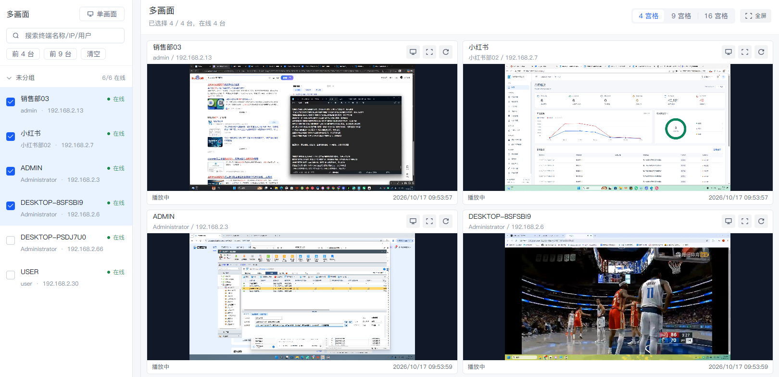Select the first 4 terminals (前 4 台)

(x=23, y=54)
